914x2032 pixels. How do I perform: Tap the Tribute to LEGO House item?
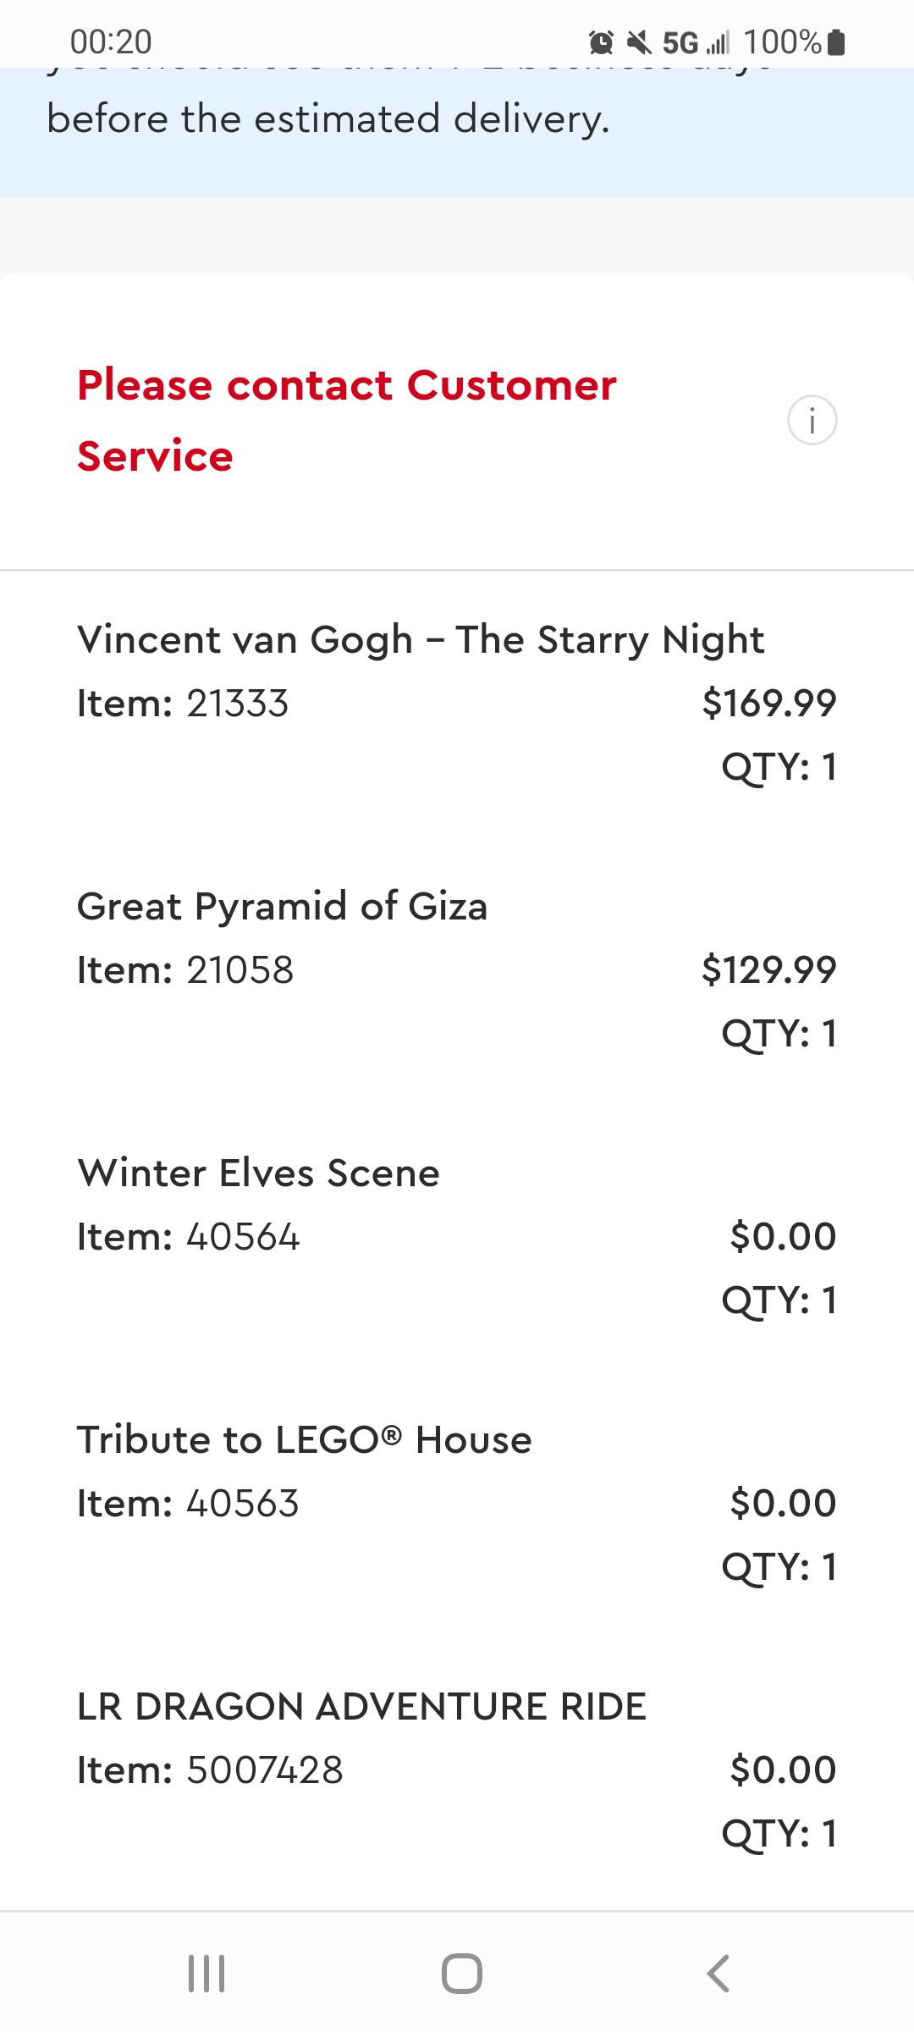click(305, 1440)
